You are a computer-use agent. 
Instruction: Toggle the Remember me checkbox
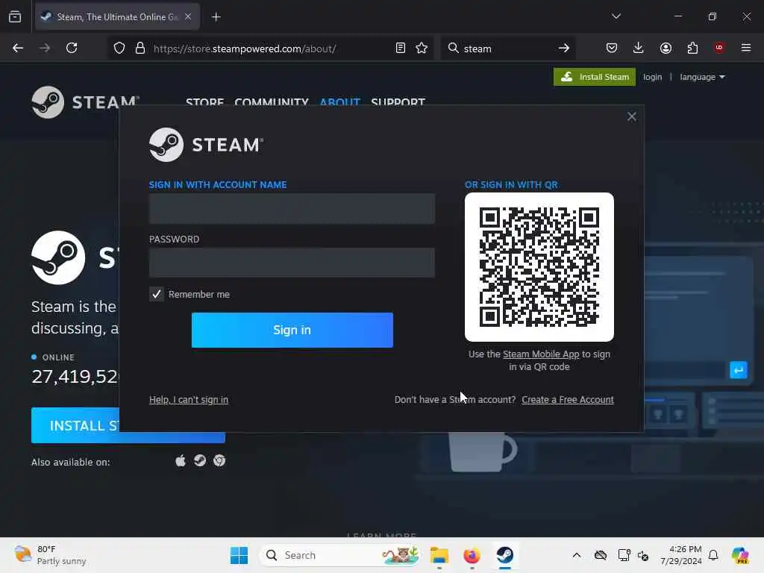157,294
